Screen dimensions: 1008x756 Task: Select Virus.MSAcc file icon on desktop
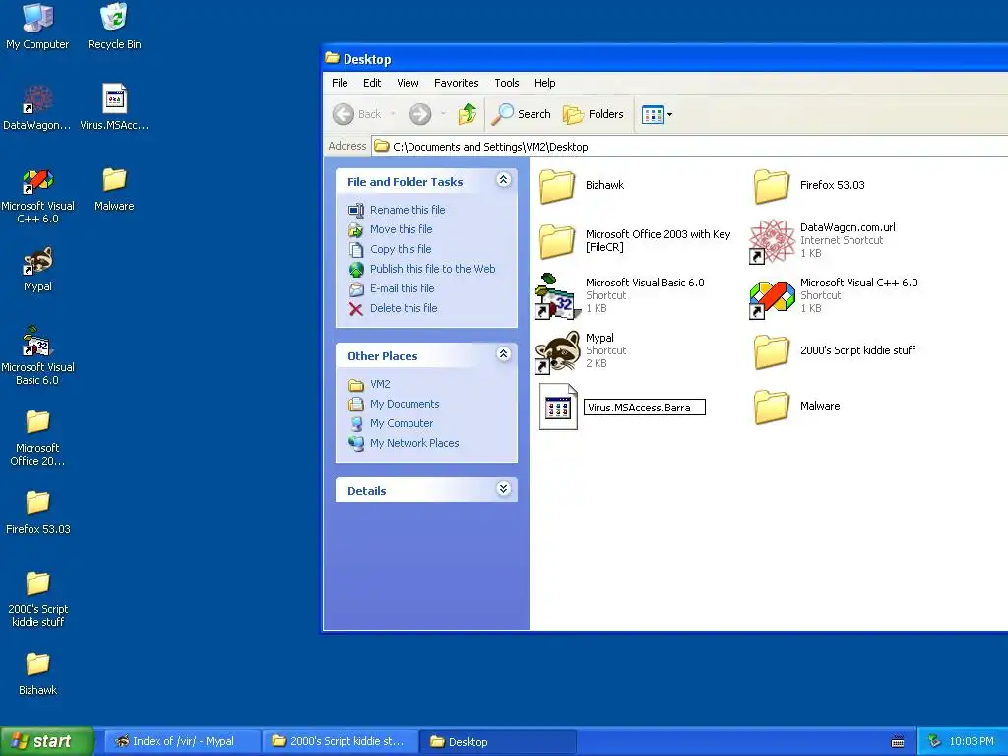pos(114,106)
